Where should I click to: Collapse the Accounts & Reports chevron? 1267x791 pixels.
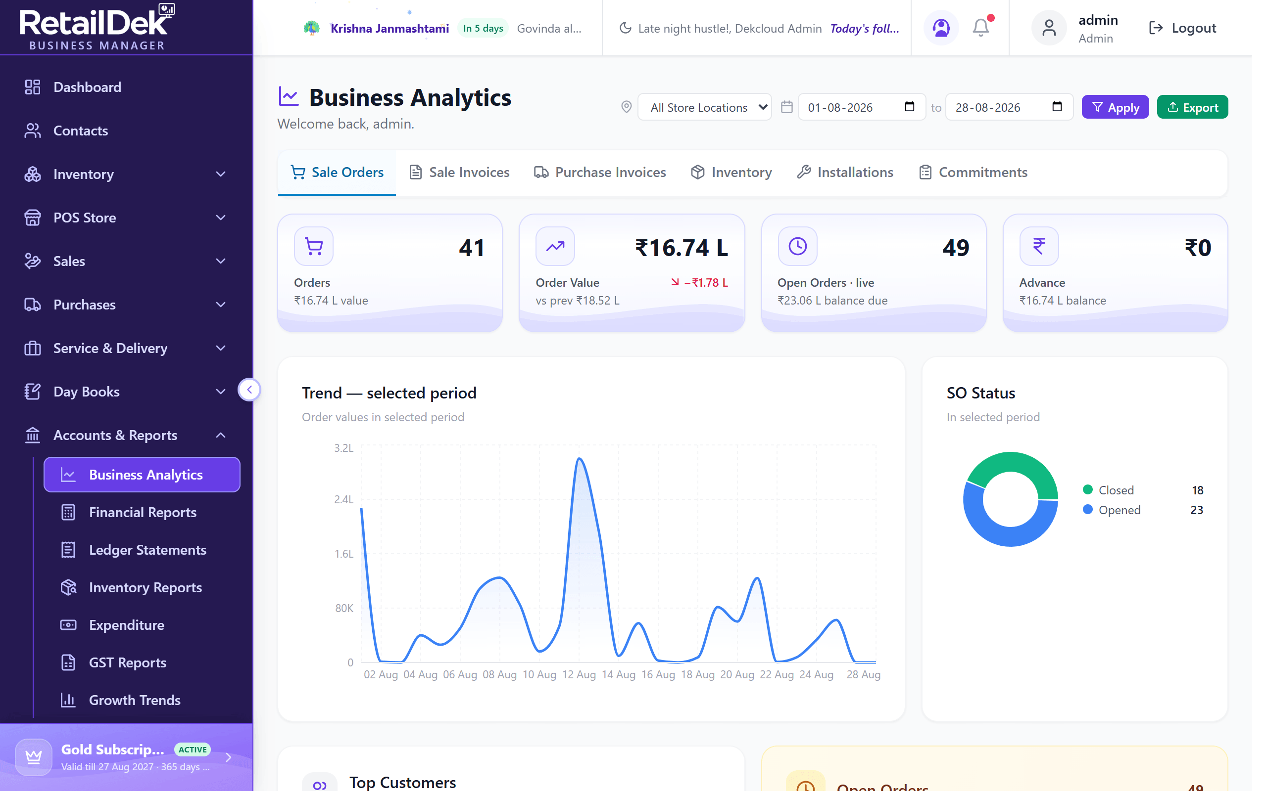221,435
